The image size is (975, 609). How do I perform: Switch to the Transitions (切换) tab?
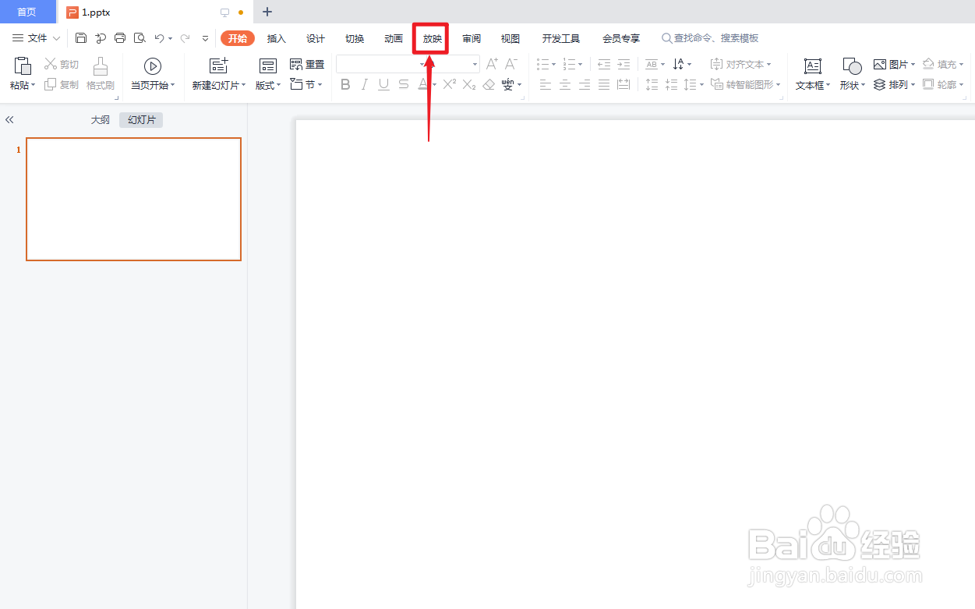tap(355, 38)
